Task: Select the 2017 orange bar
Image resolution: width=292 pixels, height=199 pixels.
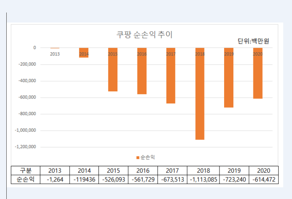Action: click(171, 76)
